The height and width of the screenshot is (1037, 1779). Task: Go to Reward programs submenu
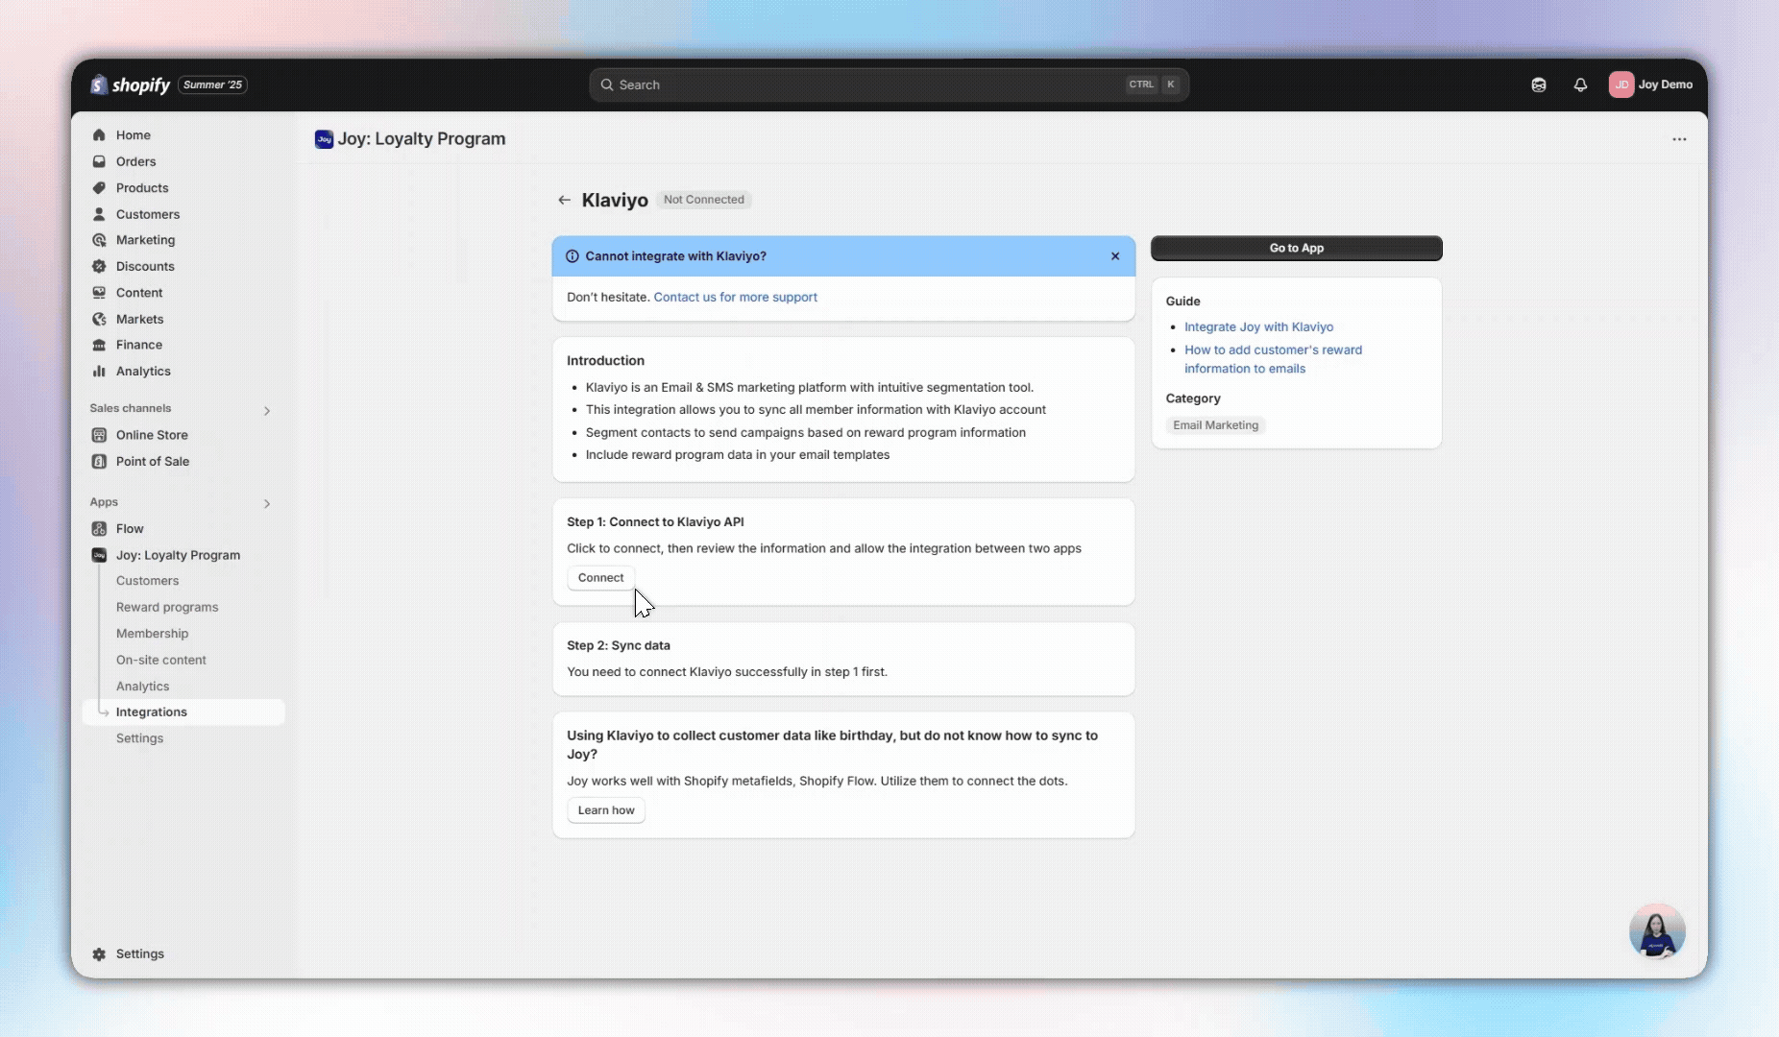click(167, 607)
